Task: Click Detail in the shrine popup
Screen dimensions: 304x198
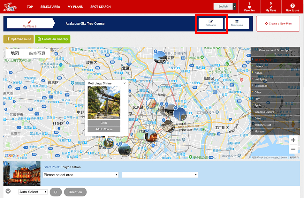Action: tap(104, 123)
